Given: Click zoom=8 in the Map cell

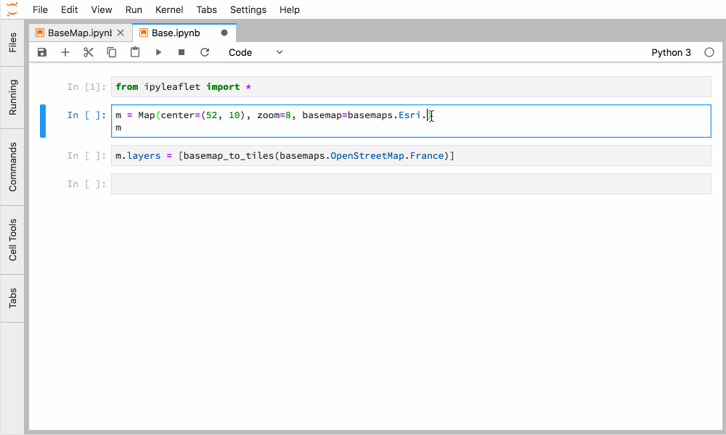Looking at the screenshot, I should click(274, 115).
